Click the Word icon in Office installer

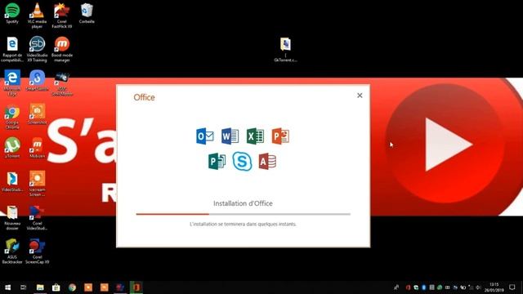pyautogui.click(x=230, y=136)
